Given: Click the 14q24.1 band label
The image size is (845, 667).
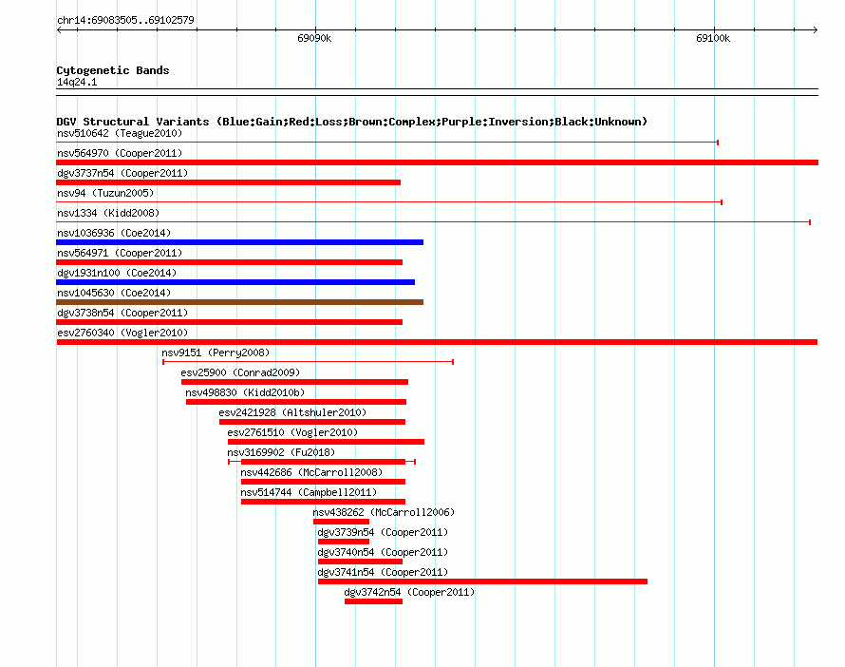Looking at the screenshot, I should (x=77, y=82).
